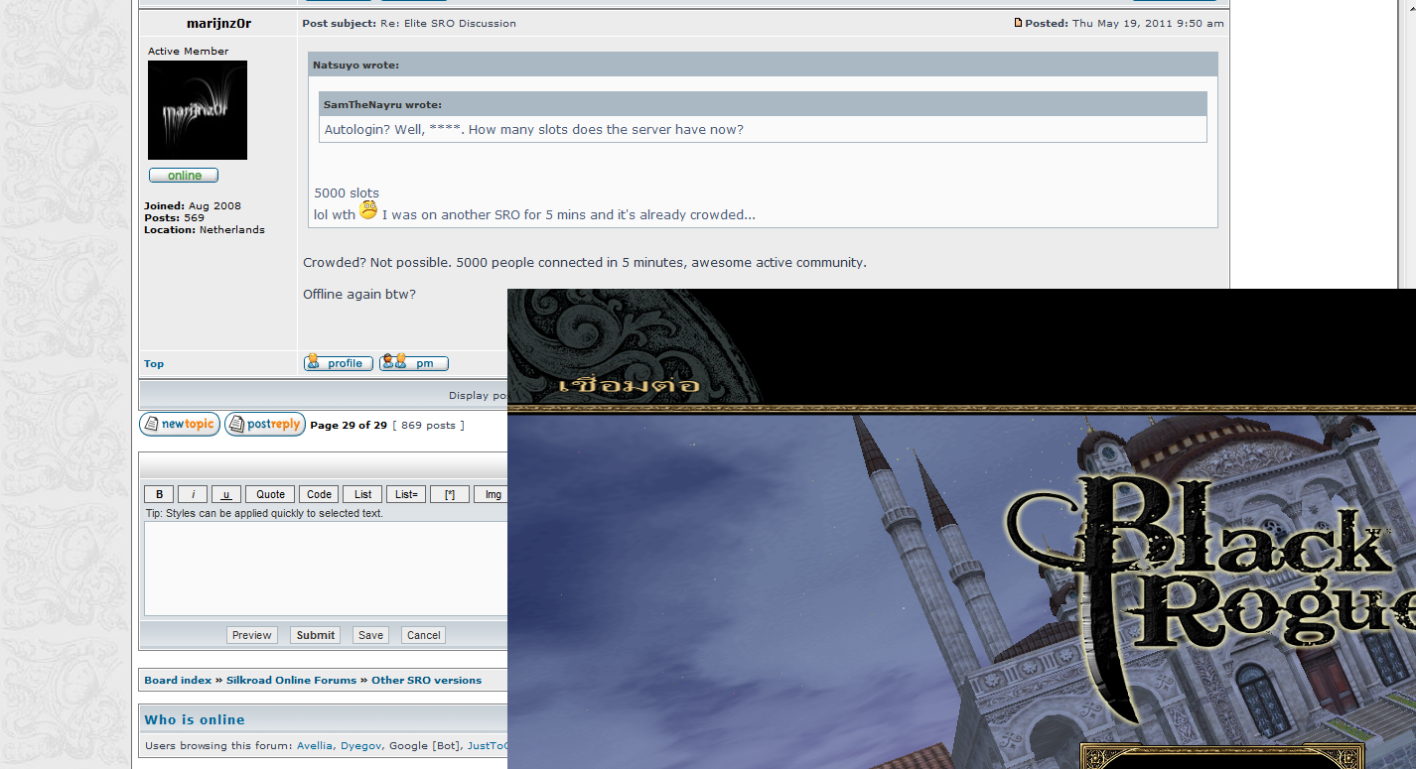Viewport: 1416px width, 769px height.
Task: Apply bold with the B button
Action: (x=159, y=494)
